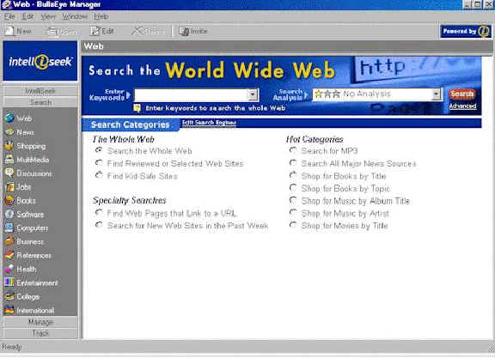This screenshot has height=358, width=495.
Task: Open the Software category icon
Action: 9,214
